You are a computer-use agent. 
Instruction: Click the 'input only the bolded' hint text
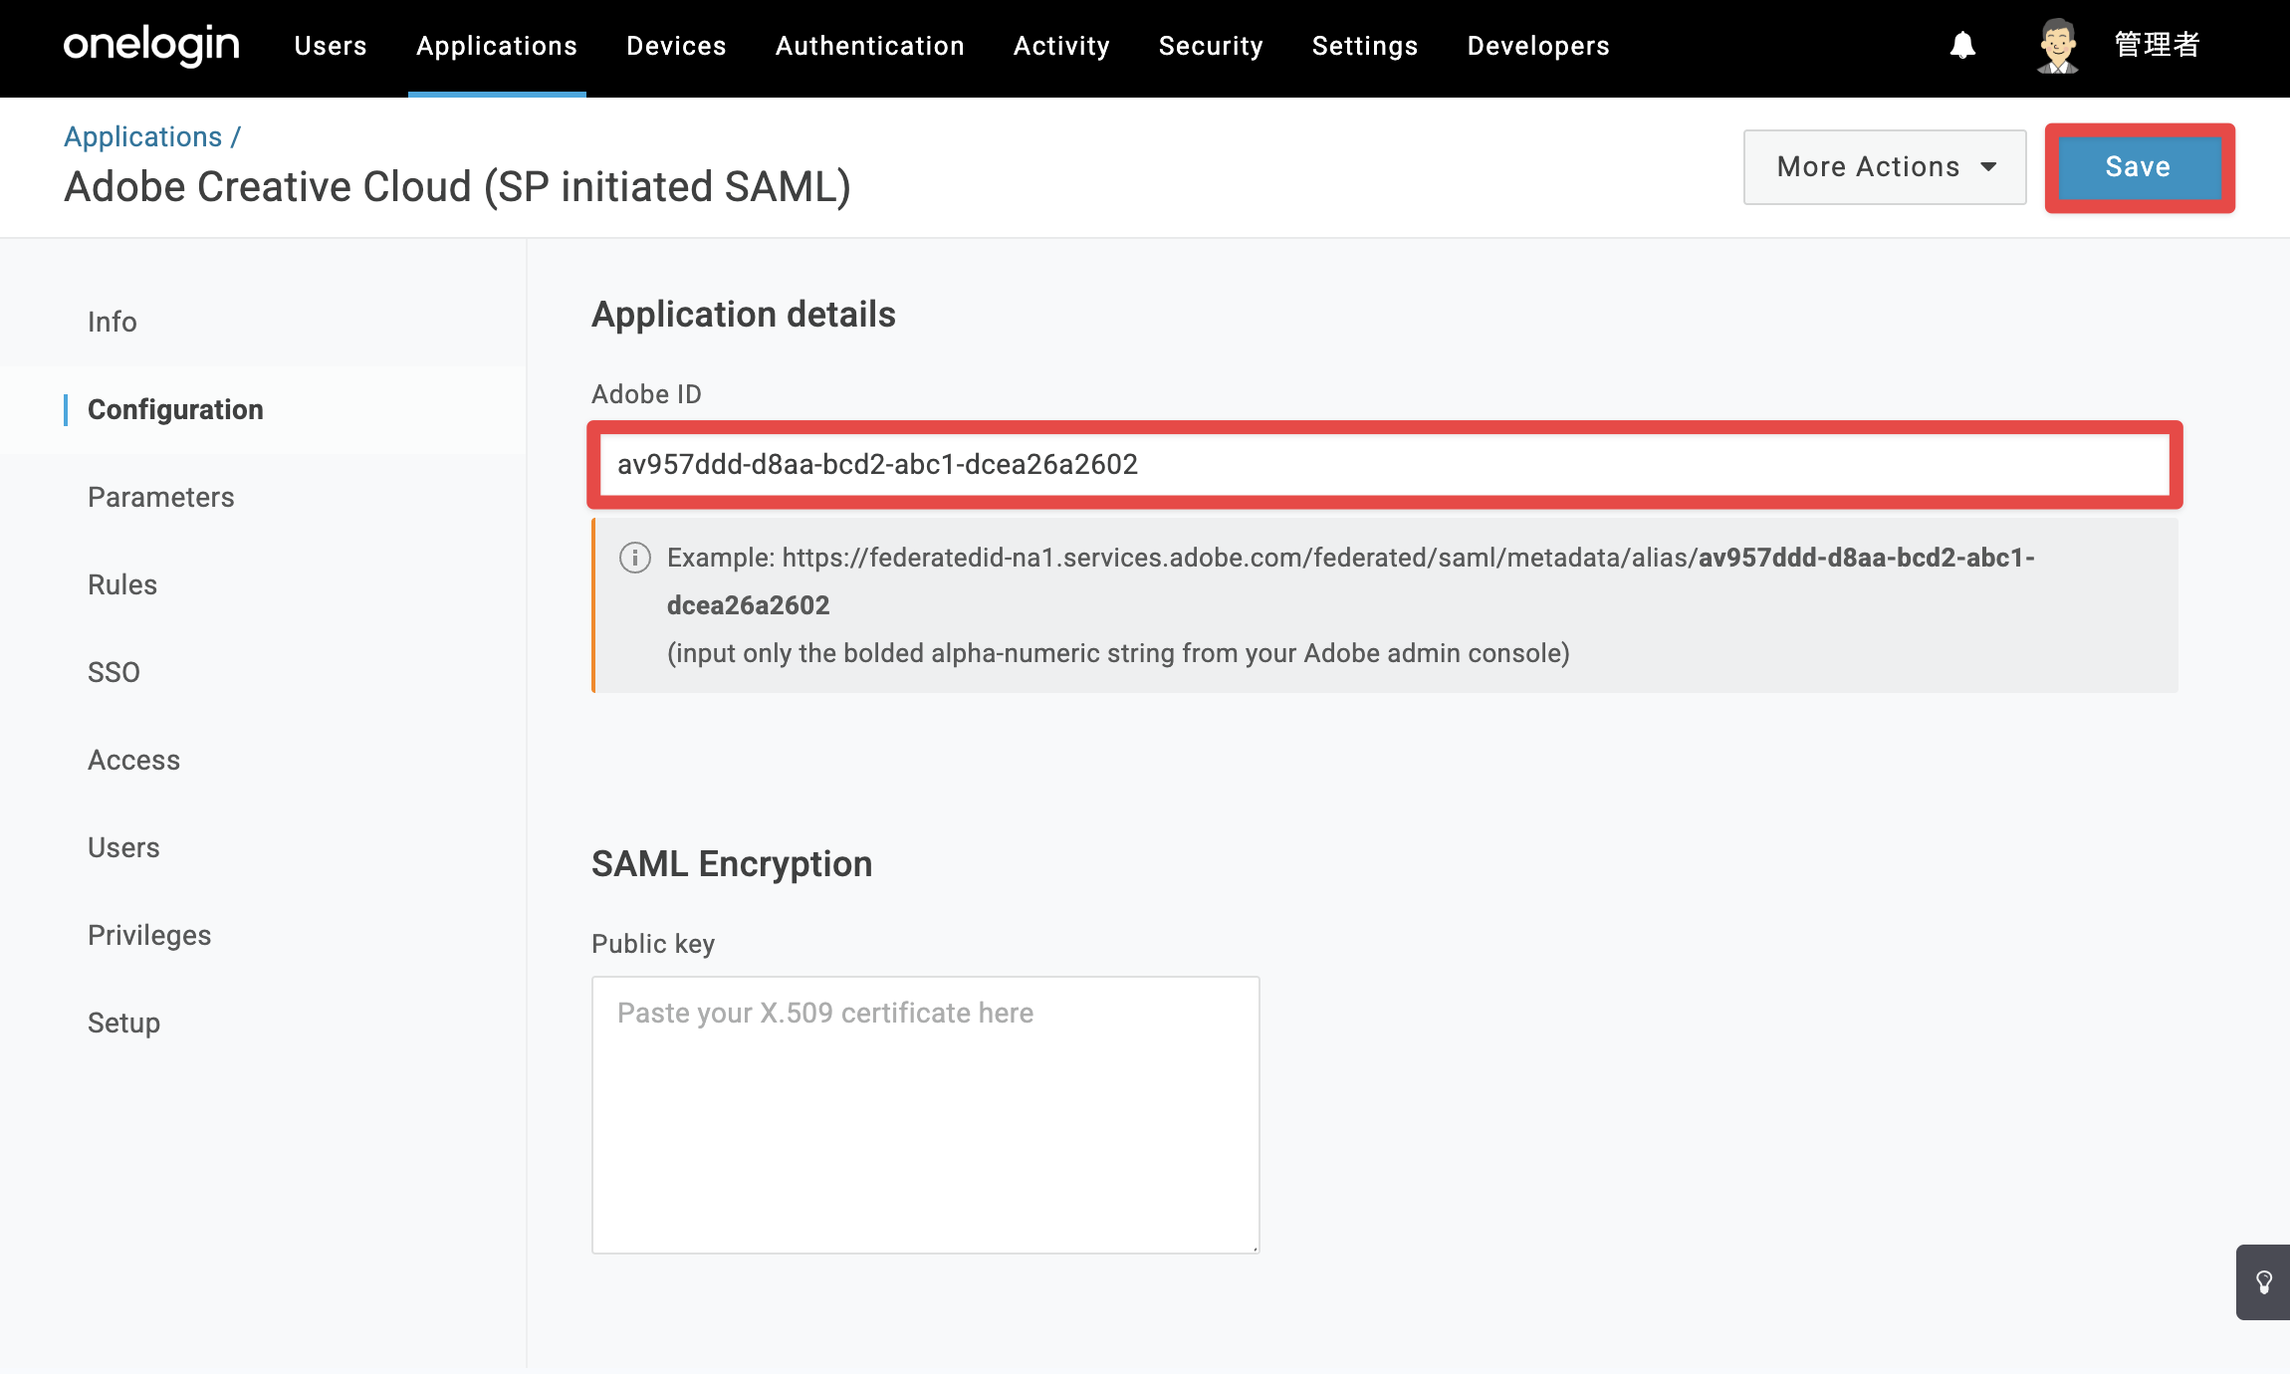point(1118,653)
